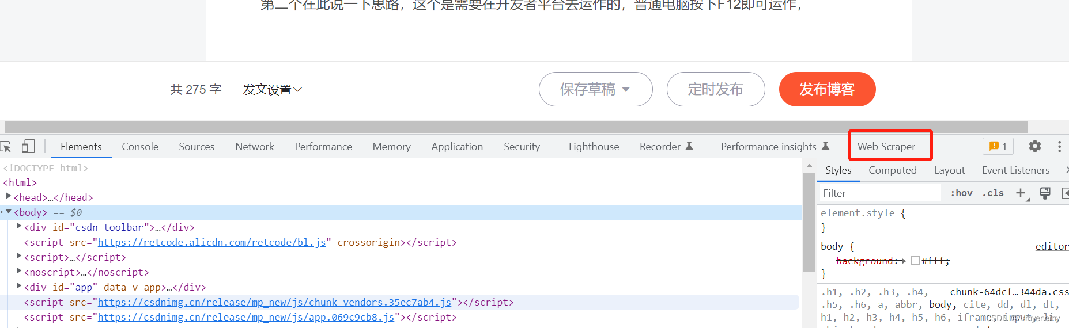Open chunk-vendors.35ec7ab4.js script link
1069x328 pixels.
(275, 302)
